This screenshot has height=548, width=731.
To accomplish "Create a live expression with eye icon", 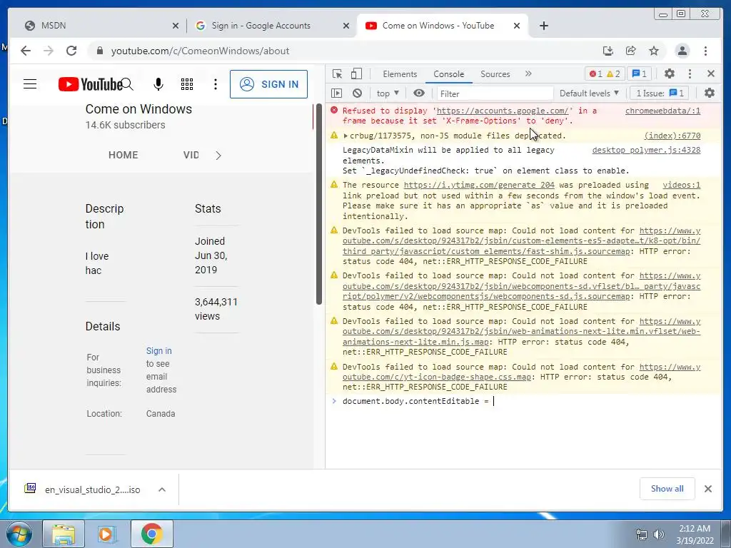I will pos(418,93).
